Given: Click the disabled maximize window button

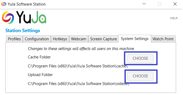Looking at the screenshot, I should (159, 4).
